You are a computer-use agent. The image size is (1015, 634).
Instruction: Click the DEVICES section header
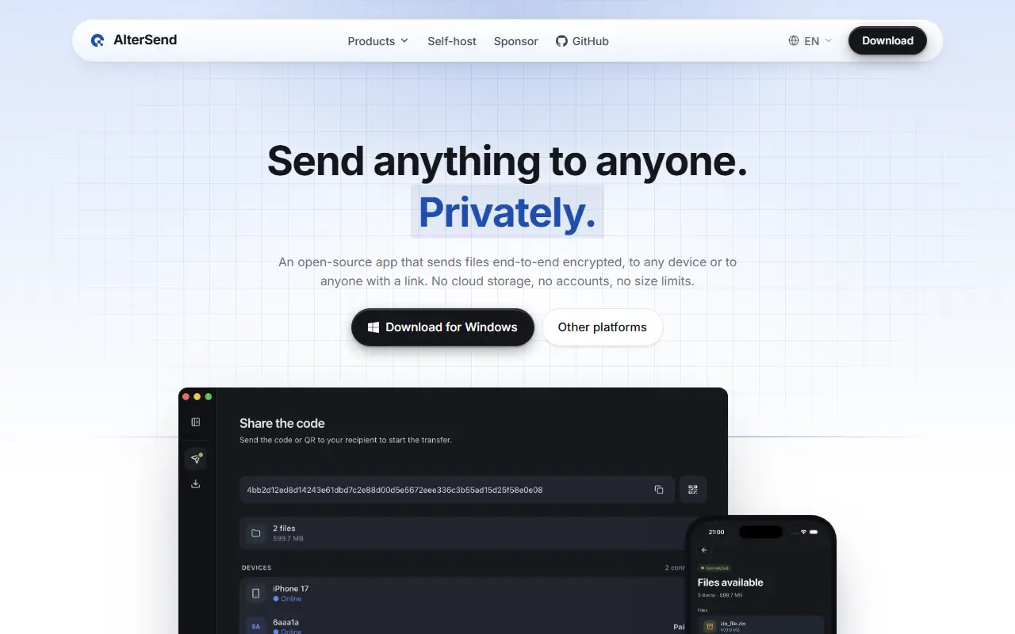coord(257,568)
